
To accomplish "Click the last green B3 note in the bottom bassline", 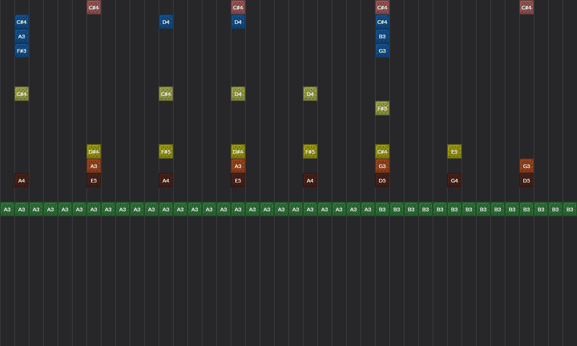I will (569, 209).
